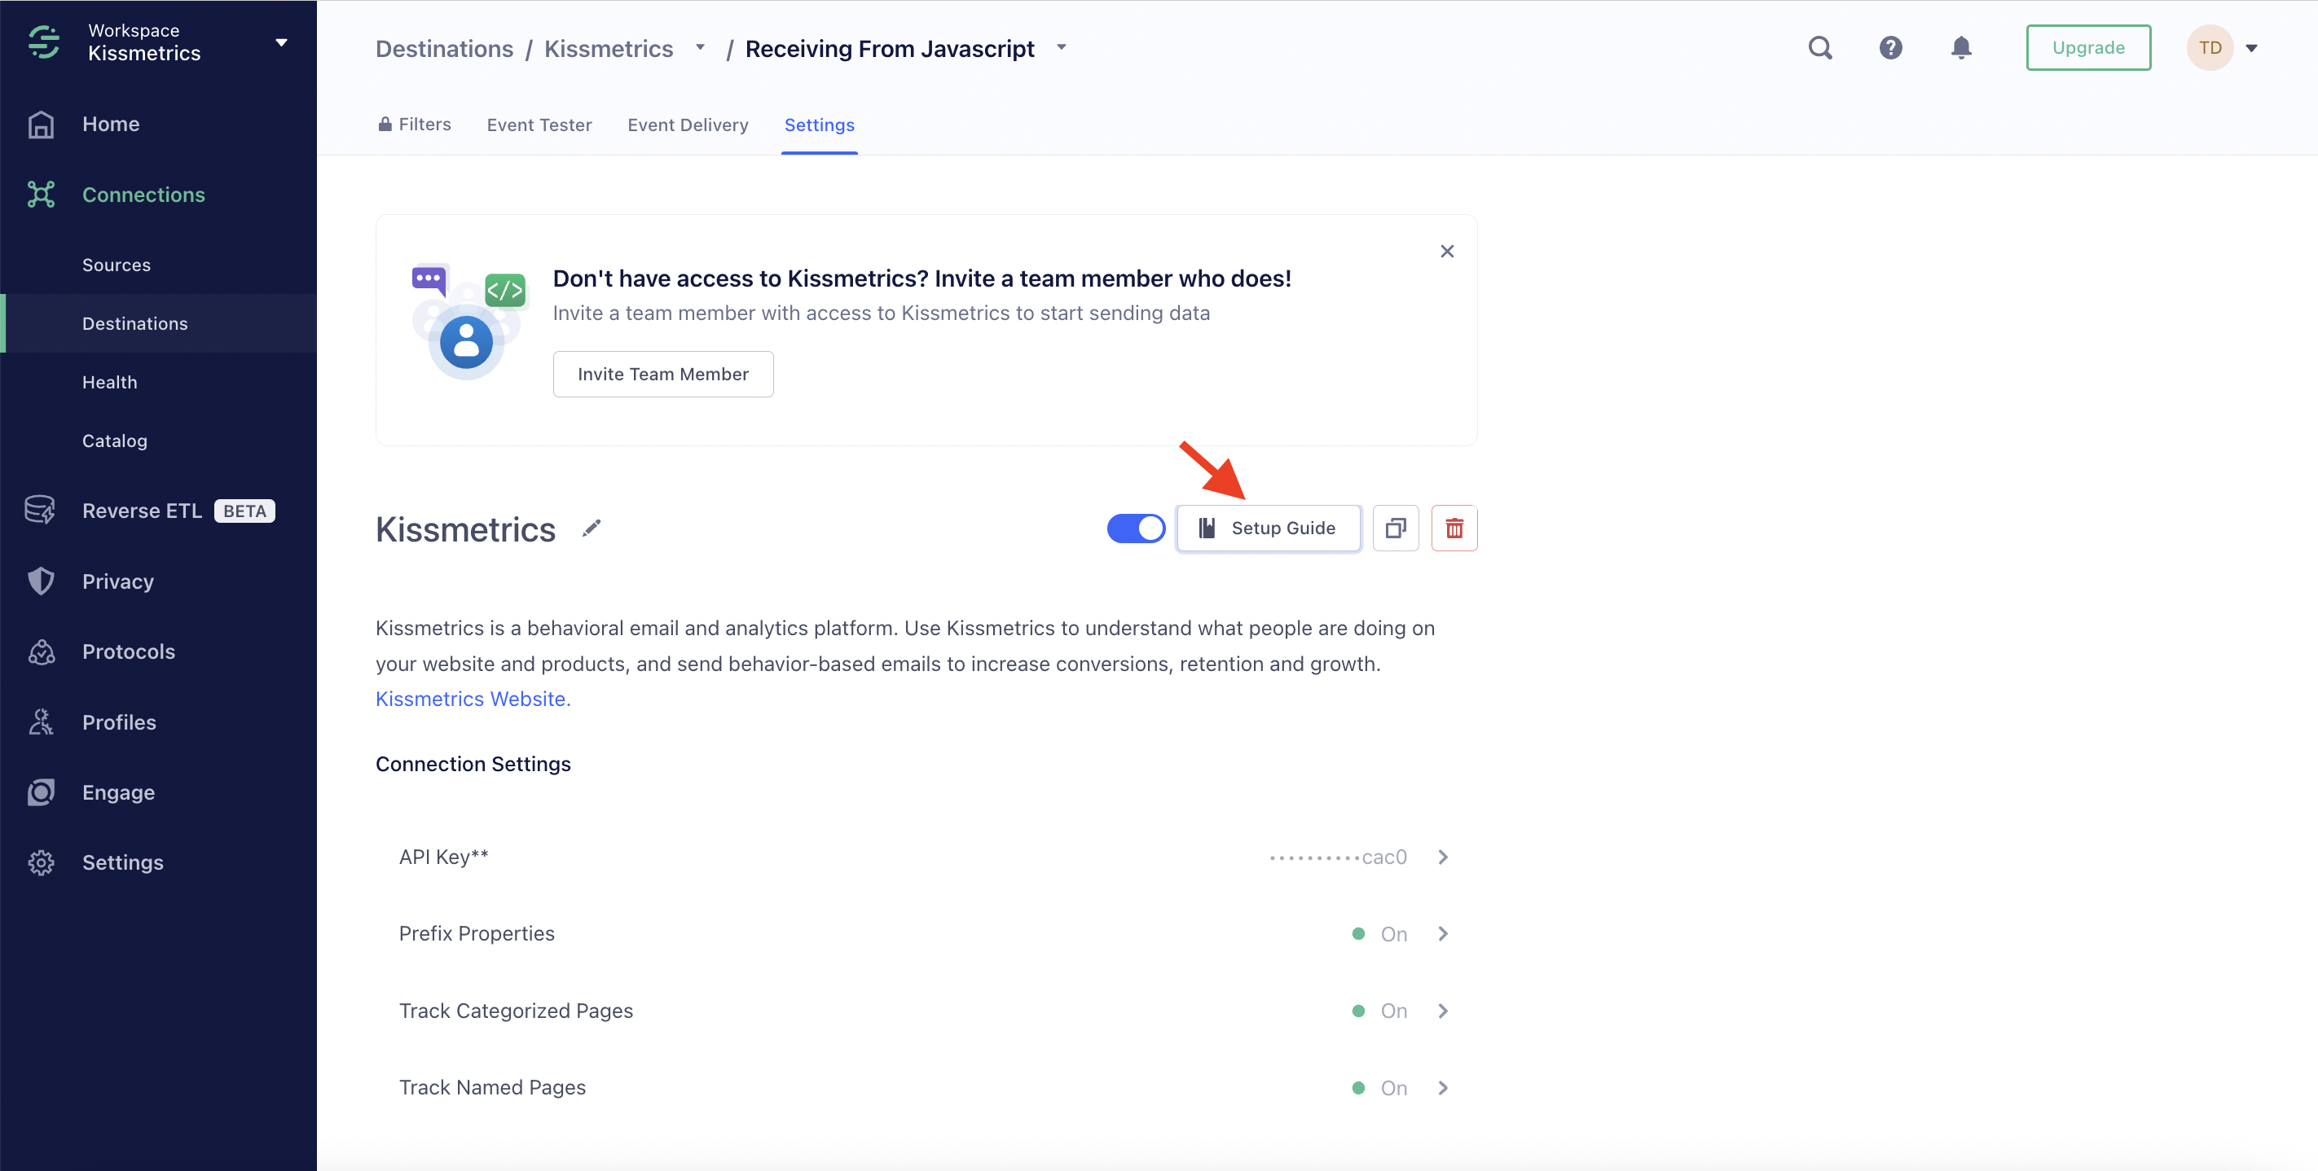Click the search magnifier icon
Viewport: 2318px width, 1171px height.
tap(1819, 48)
